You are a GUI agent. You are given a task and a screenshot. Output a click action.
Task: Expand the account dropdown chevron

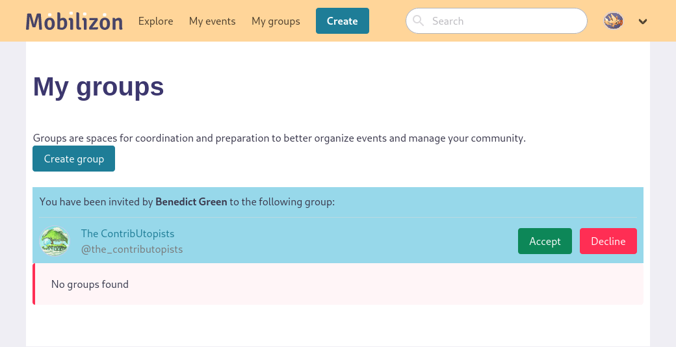click(643, 21)
